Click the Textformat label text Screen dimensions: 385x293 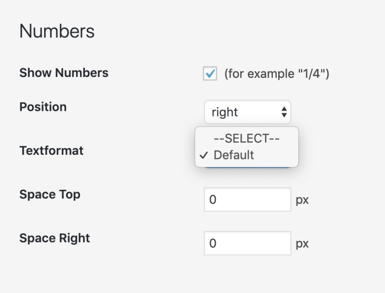[x=51, y=151]
